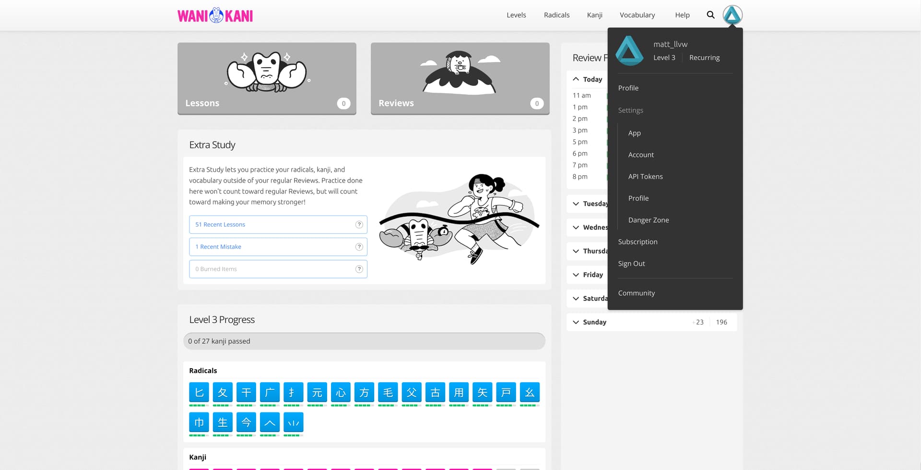Start Reviews from the Reviews card
The height and width of the screenshot is (470, 921).
(x=460, y=79)
